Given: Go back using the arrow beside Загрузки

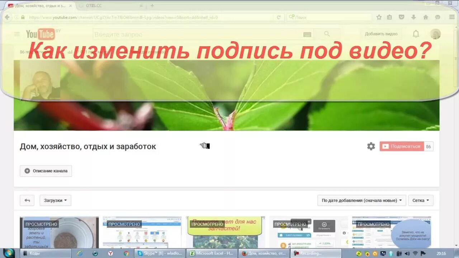Looking at the screenshot, I should (x=27, y=200).
